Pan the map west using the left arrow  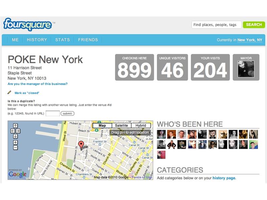pos(13,131)
